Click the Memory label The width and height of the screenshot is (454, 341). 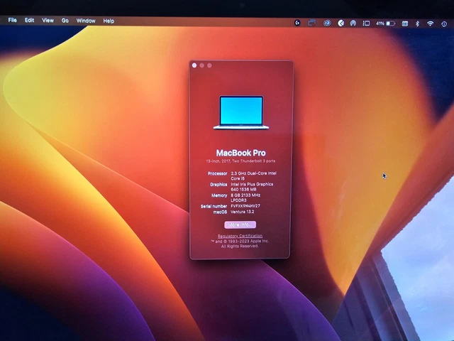[x=219, y=195]
